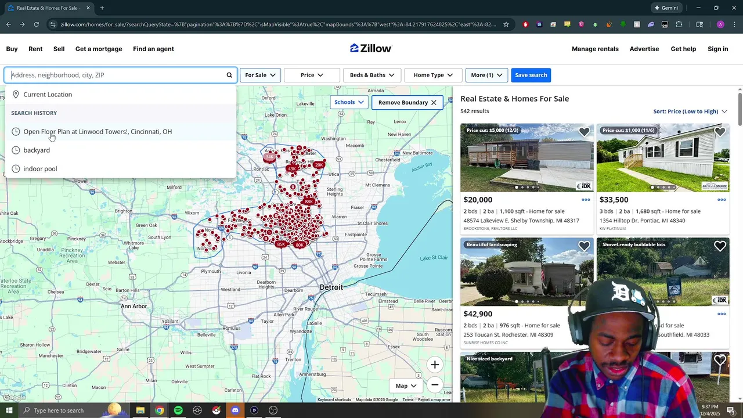The width and height of the screenshot is (743, 418).
Task: Open the $33,500 Pontiac listing photo
Action: pos(663,157)
